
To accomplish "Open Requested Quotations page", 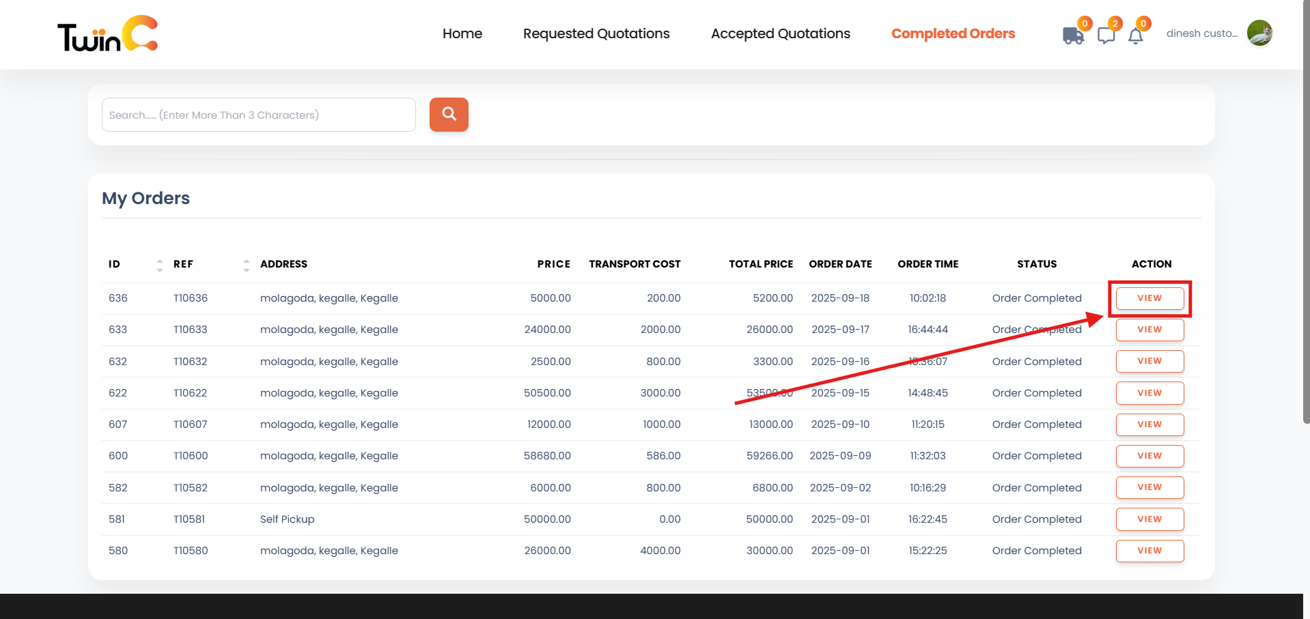I will point(596,33).
